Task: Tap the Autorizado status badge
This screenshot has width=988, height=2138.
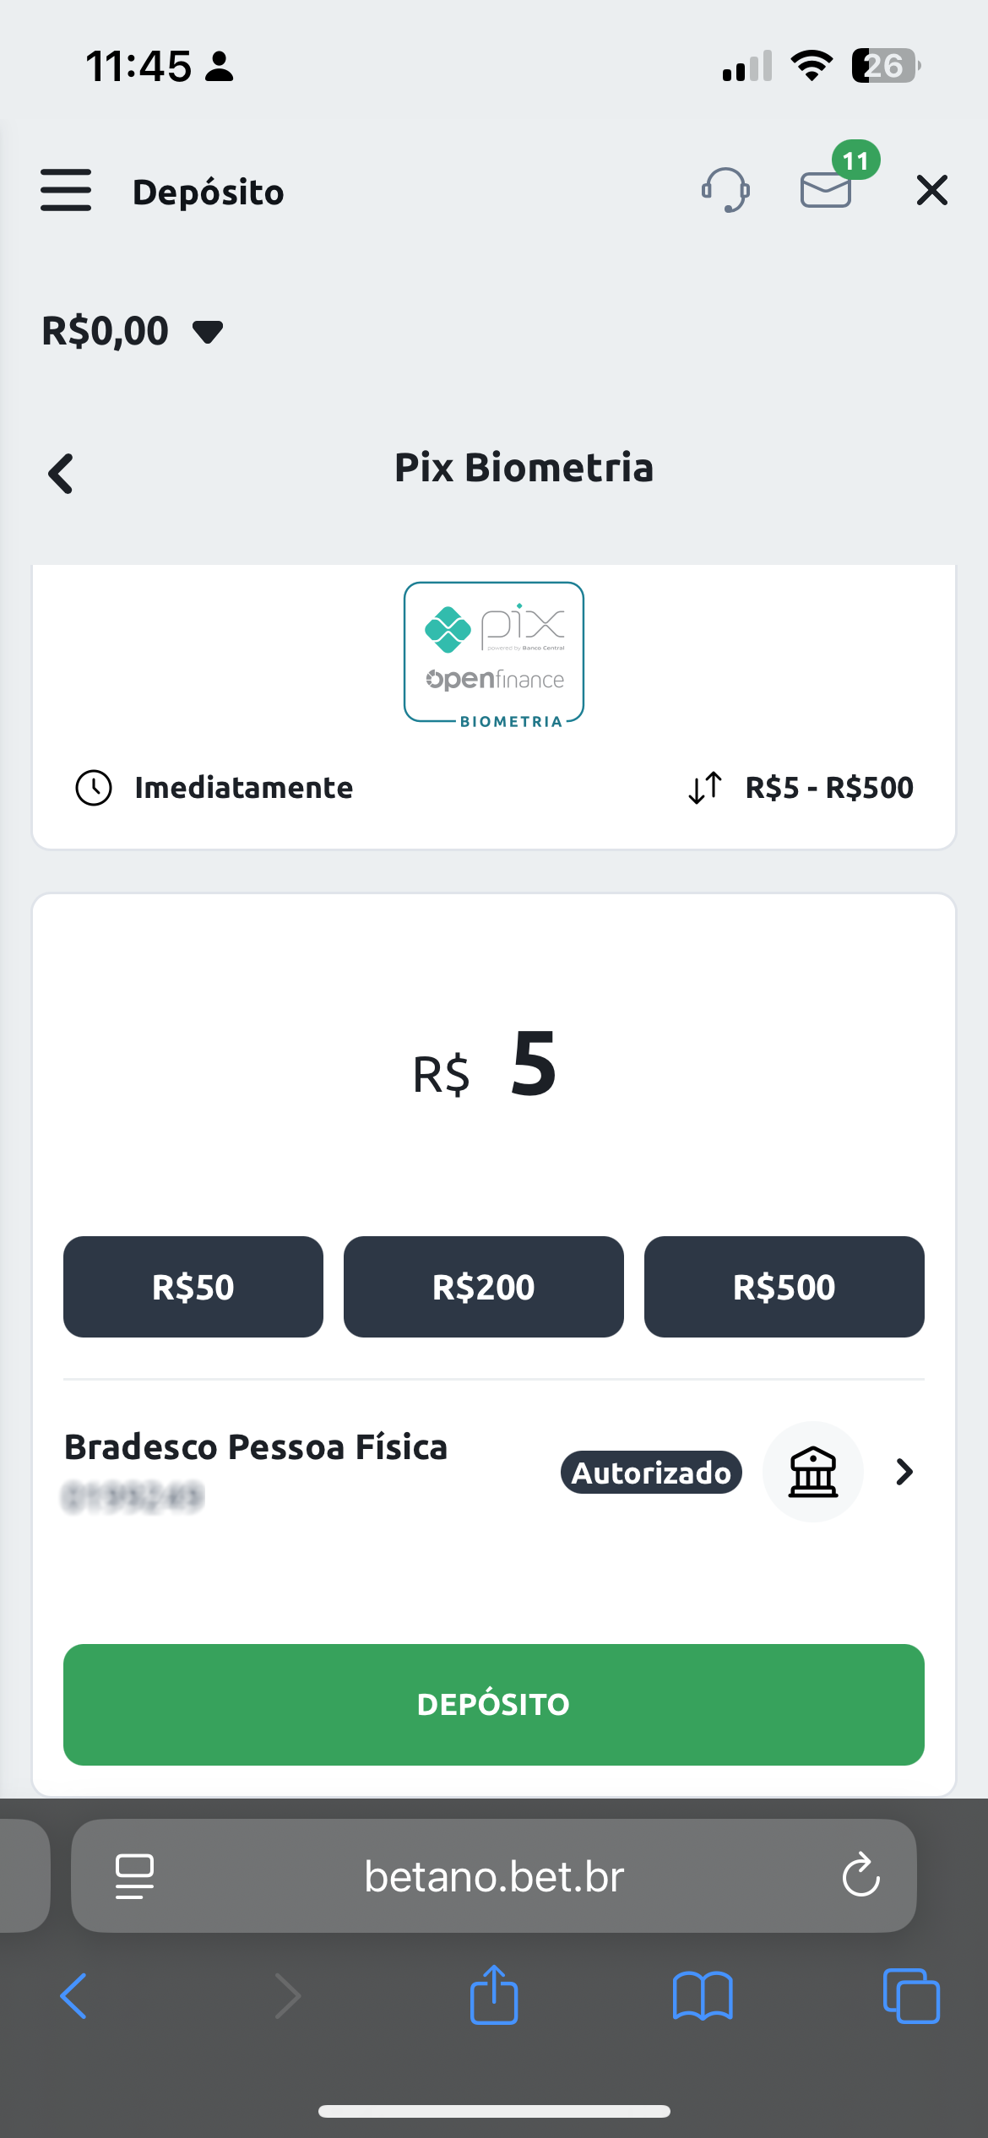Action: pos(651,1473)
